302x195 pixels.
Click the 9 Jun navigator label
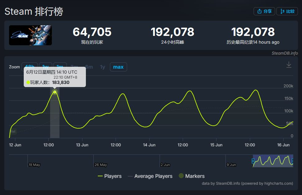tap(231, 165)
